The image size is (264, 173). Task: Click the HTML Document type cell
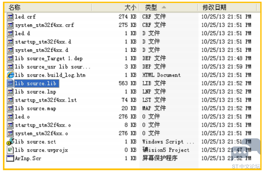click(161, 75)
